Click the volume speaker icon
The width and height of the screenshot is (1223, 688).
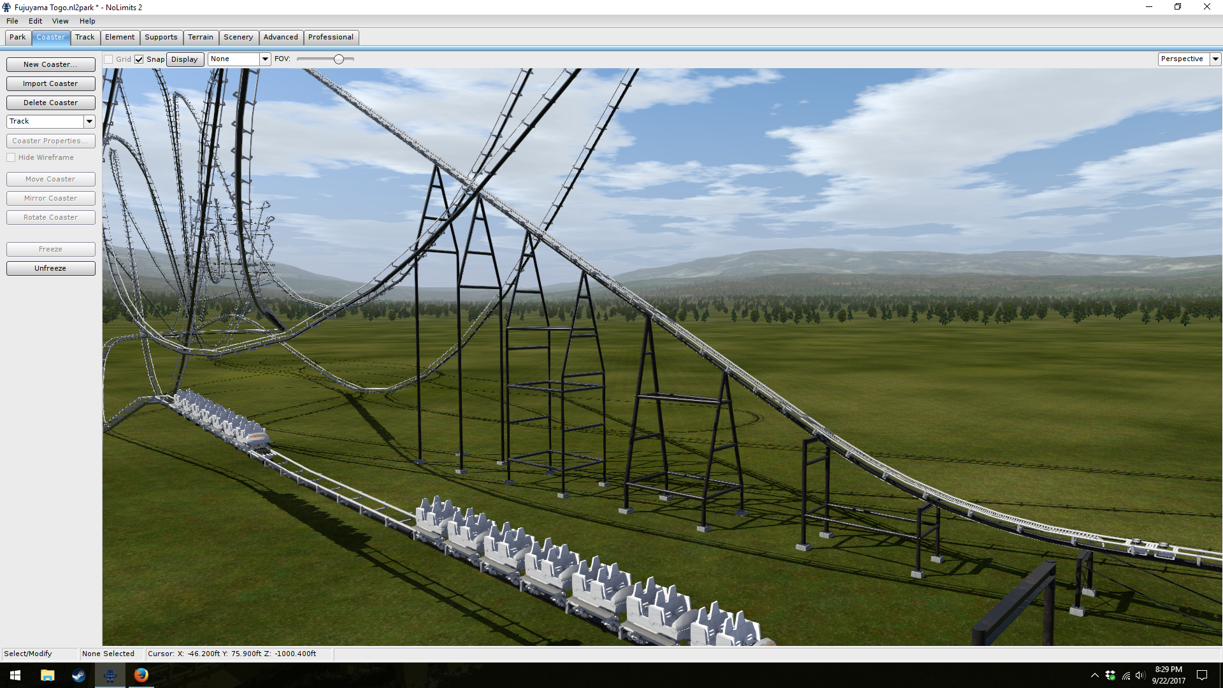1140,675
